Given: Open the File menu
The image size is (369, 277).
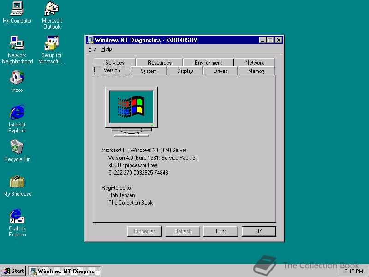Looking at the screenshot, I should click(92, 49).
